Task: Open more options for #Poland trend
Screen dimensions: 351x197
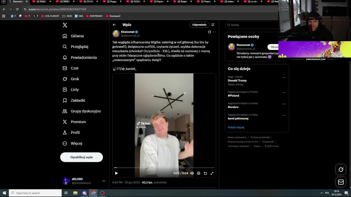Action: point(284,92)
